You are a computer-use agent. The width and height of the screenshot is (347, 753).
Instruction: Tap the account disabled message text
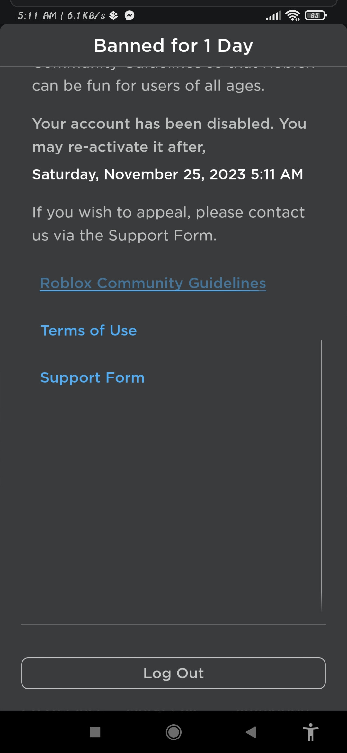(x=169, y=135)
